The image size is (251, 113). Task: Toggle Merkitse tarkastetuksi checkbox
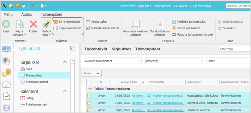tap(174, 22)
